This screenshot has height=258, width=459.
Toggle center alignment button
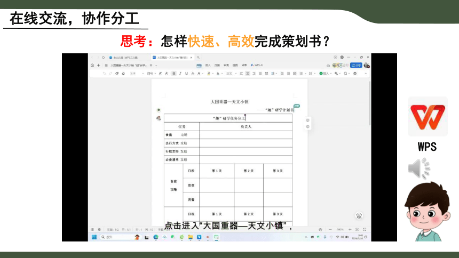pos(248,74)
